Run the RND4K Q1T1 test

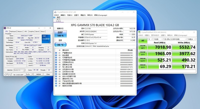click(143, 66)
